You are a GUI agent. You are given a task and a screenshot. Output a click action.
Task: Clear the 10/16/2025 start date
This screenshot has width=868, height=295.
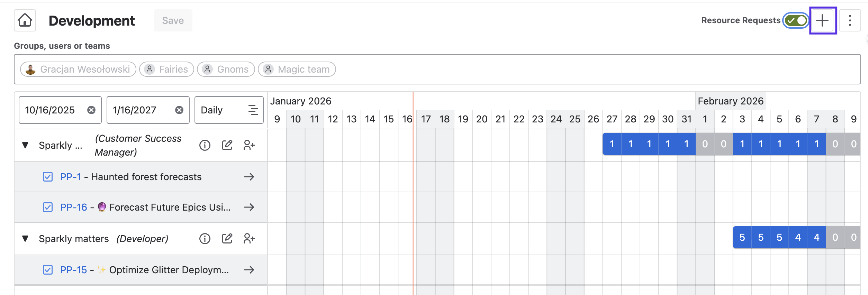91,110
